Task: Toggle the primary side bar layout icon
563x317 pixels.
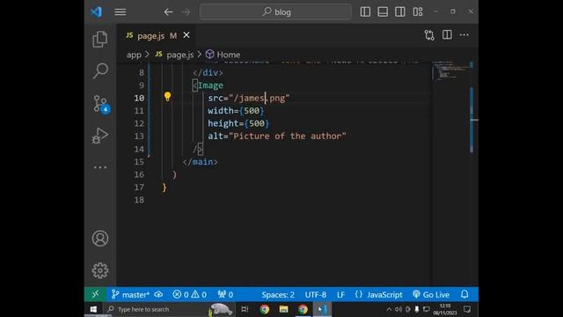Action: (x=365, y=11)
